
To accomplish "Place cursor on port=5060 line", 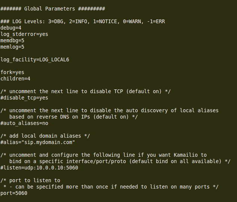I will tap(14, 193).
